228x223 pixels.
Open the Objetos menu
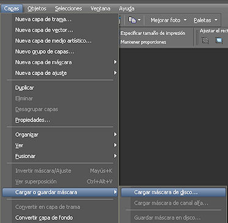pos(37,9)
